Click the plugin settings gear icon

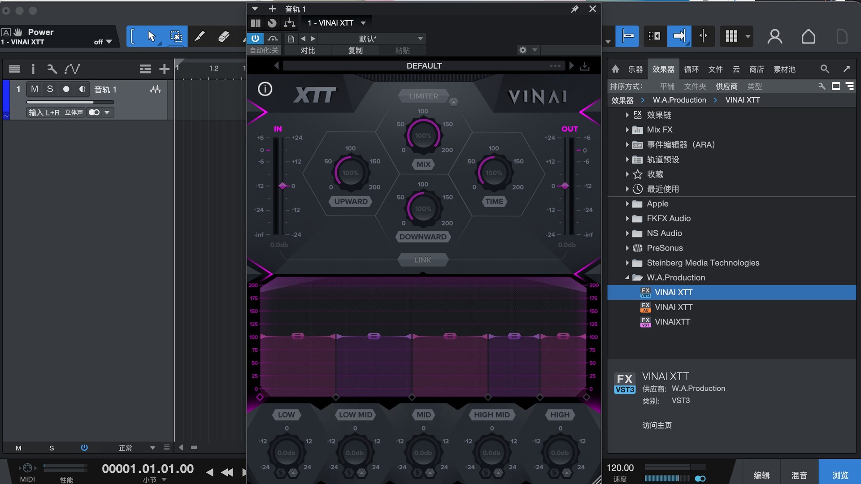[x=522, y=50]
